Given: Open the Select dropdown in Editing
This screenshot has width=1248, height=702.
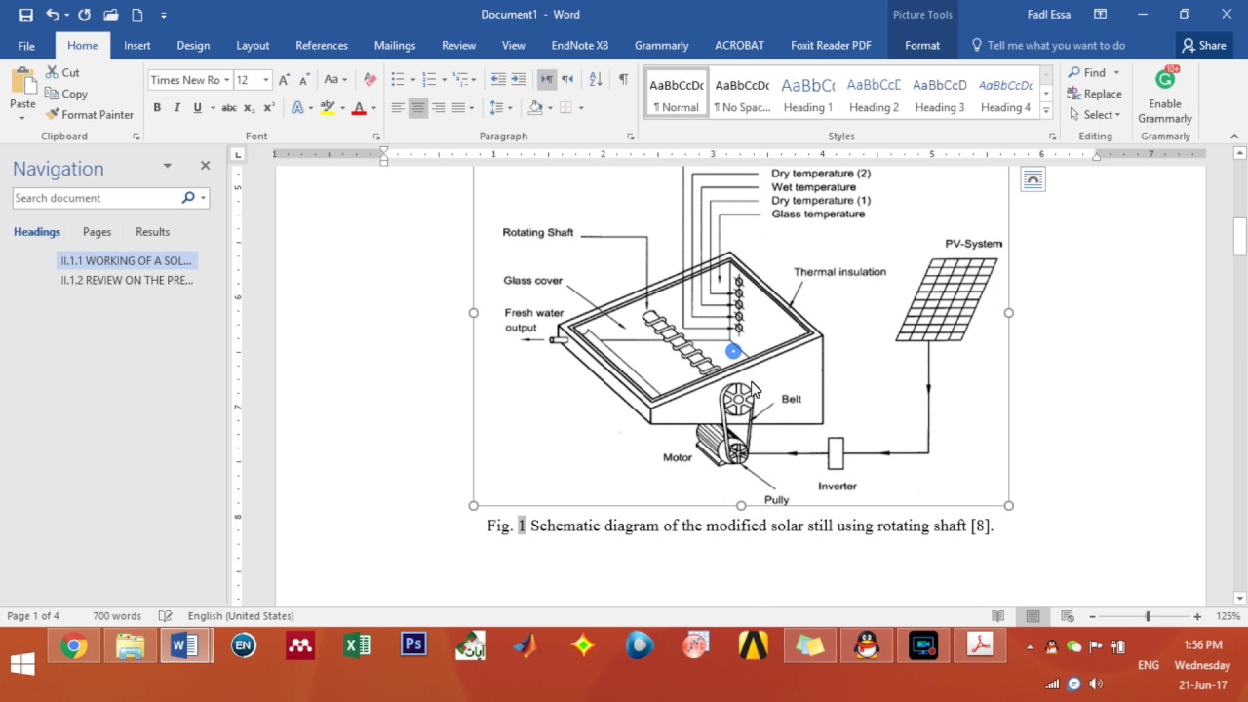Looking at the screenshot, I should [x=1095, y=115].
